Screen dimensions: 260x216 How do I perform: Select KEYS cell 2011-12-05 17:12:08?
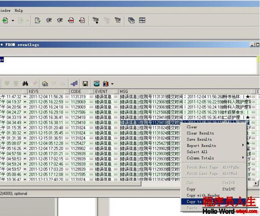tap(46, 174)
